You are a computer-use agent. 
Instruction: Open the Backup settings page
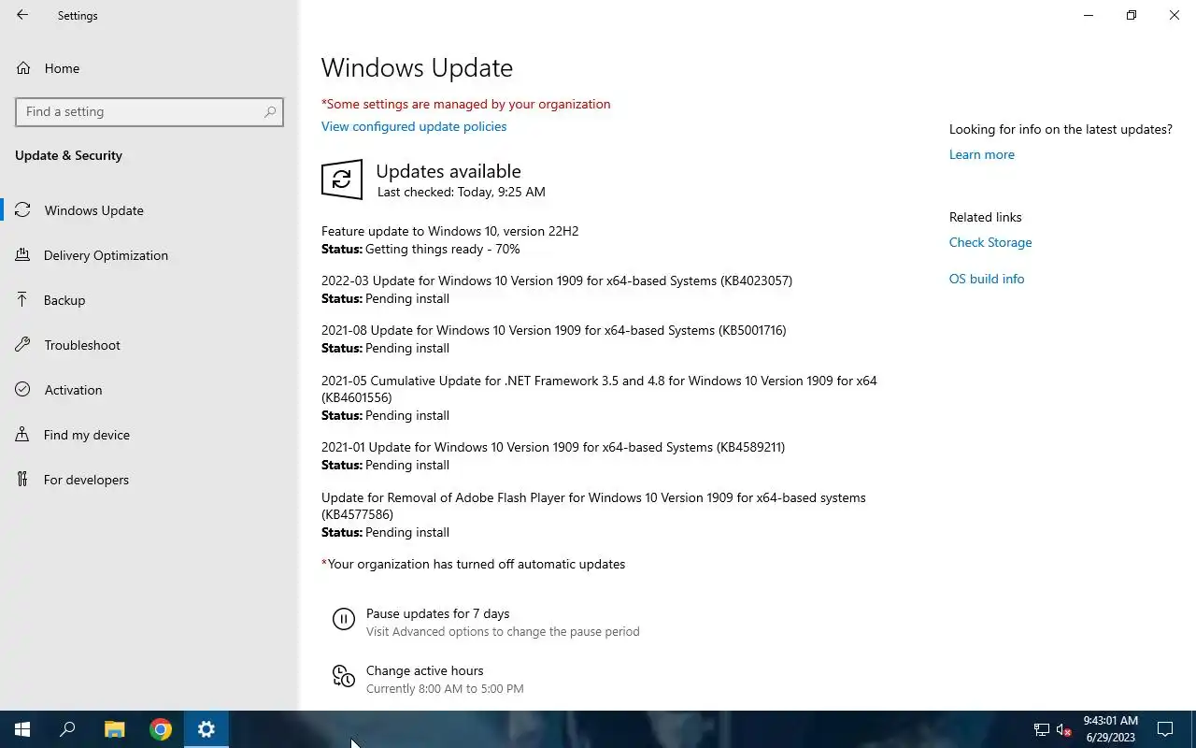coord(149,300)
